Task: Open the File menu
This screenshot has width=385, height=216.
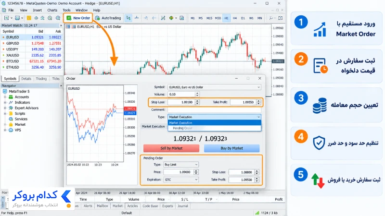Action: (x=11, y=10)
